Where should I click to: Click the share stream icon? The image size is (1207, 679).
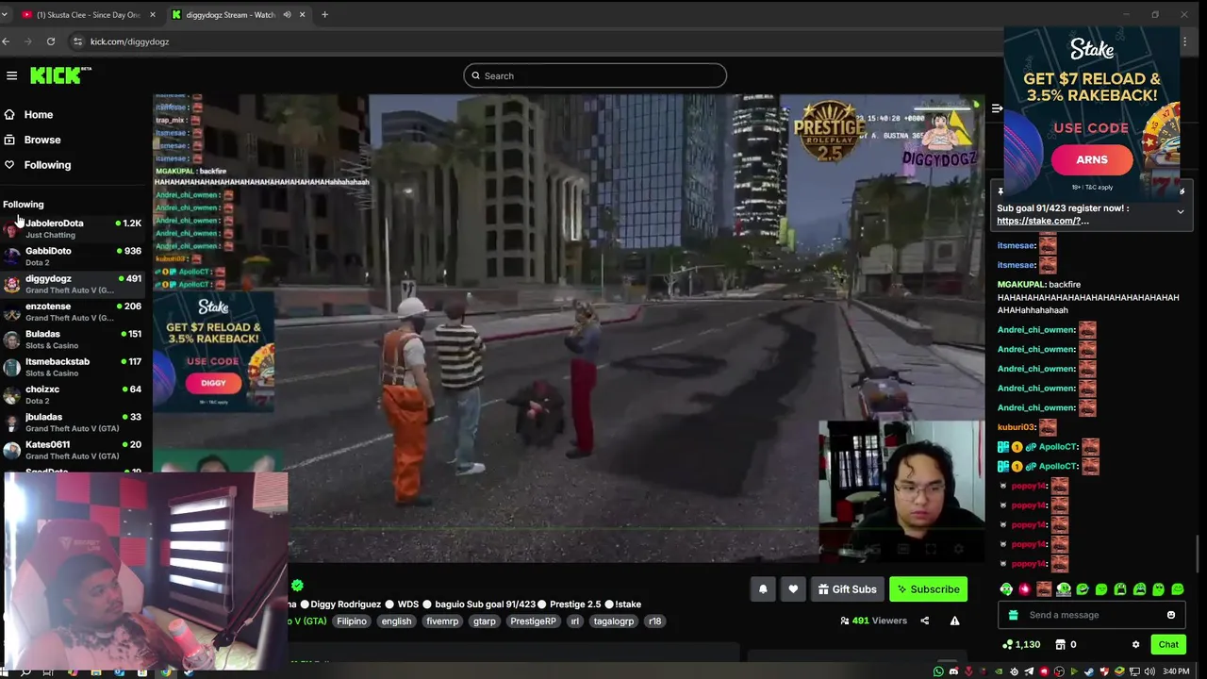pos(924,621)
